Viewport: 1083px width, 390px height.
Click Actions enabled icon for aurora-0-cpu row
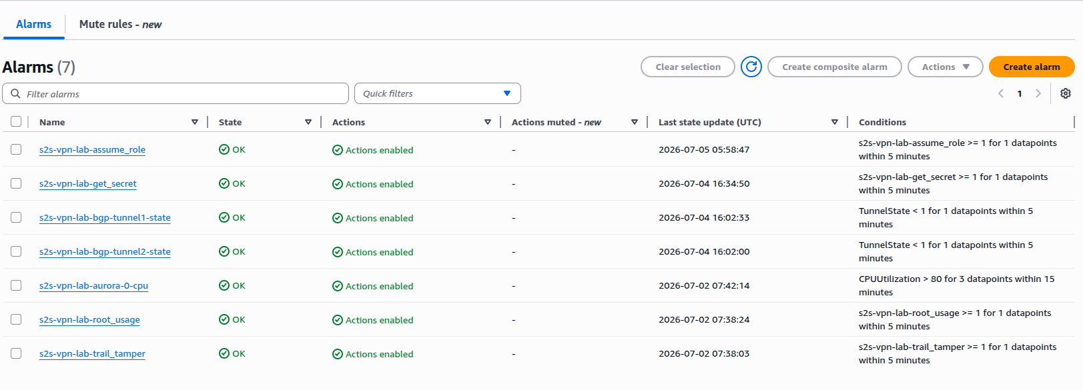(338, 286)
